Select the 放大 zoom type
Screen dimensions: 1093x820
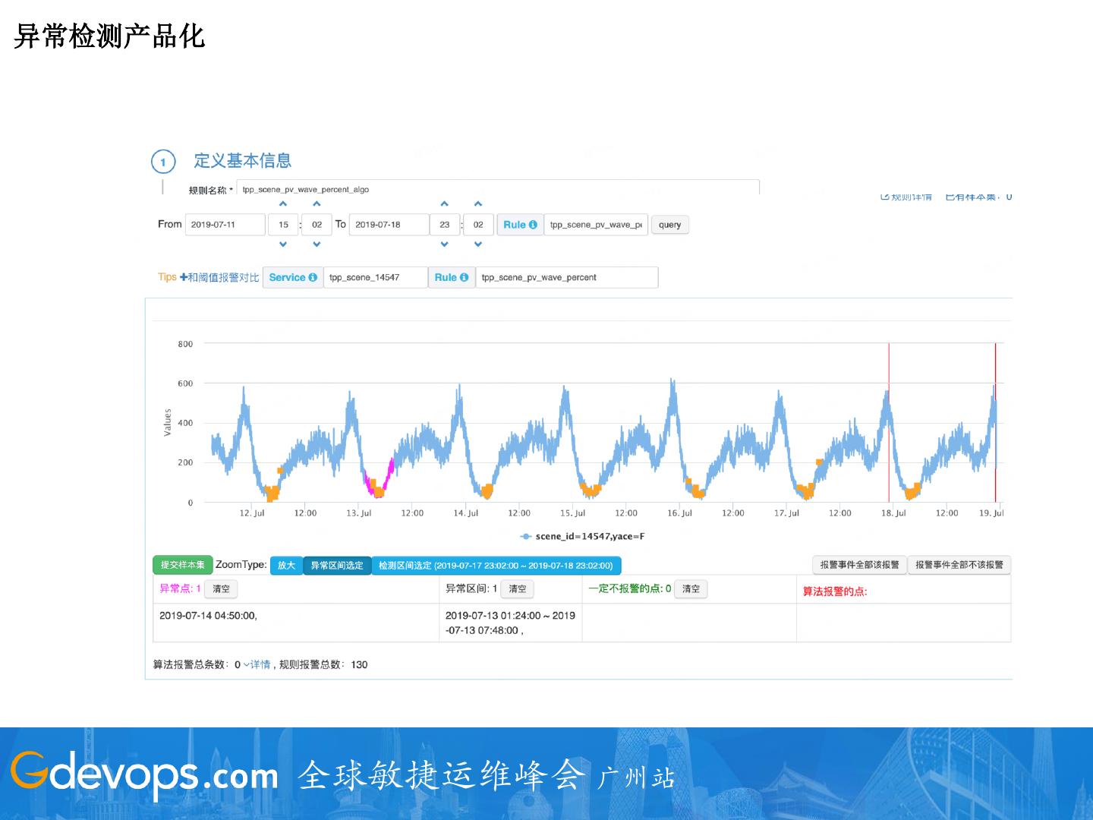click(x=286, y=566)
